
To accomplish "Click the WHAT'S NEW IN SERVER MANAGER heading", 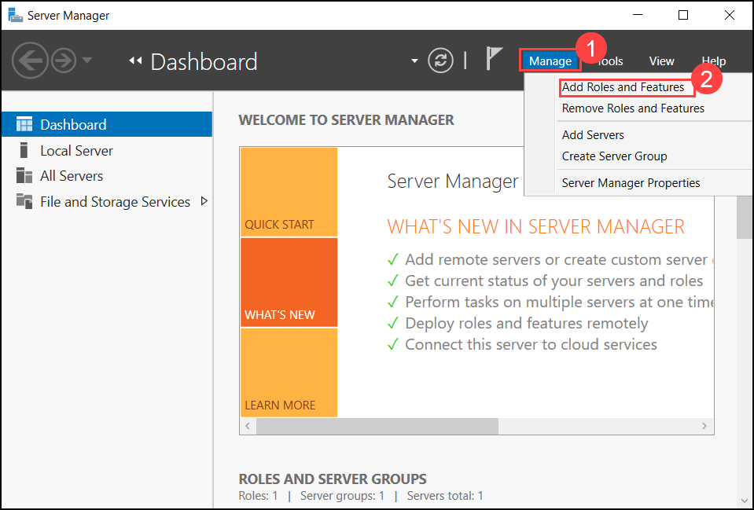I will (x=535, y=227).
